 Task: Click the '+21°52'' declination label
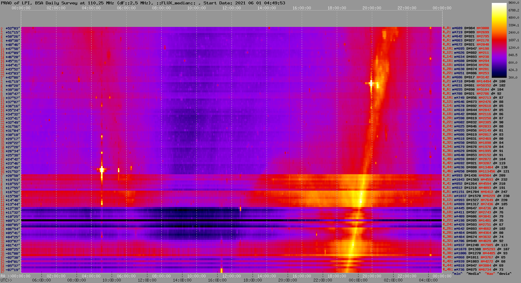[x=13, y=172]
